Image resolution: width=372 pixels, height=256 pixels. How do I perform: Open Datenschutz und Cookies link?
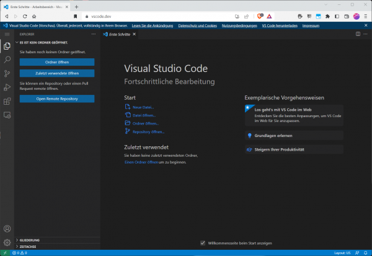[x=197, y=25]
